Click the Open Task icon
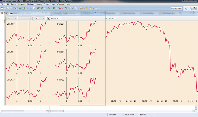This screenshot has height=117, width=198. tap(66, 8)
